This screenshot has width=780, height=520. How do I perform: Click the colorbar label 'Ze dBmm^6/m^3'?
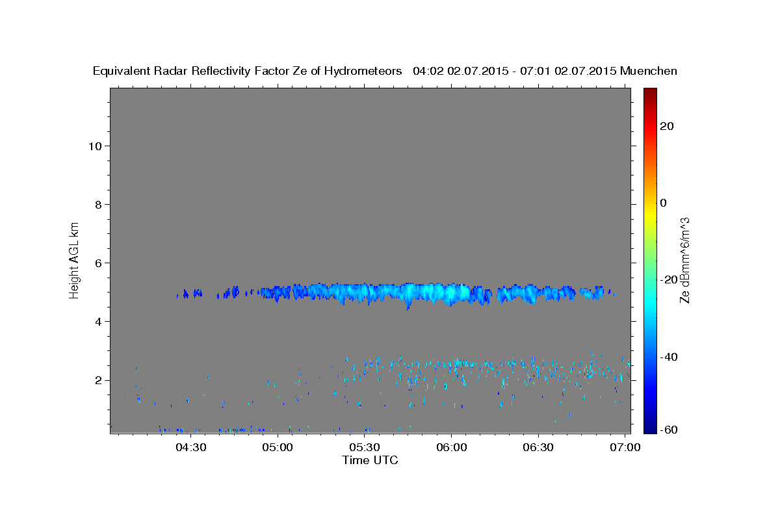click(684, 260)
